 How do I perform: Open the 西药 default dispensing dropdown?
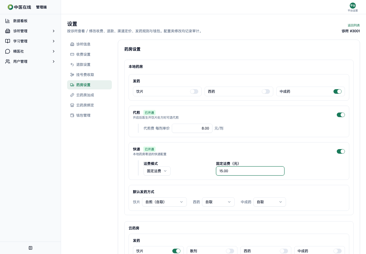pyautogui.click(x=218, y=202)
